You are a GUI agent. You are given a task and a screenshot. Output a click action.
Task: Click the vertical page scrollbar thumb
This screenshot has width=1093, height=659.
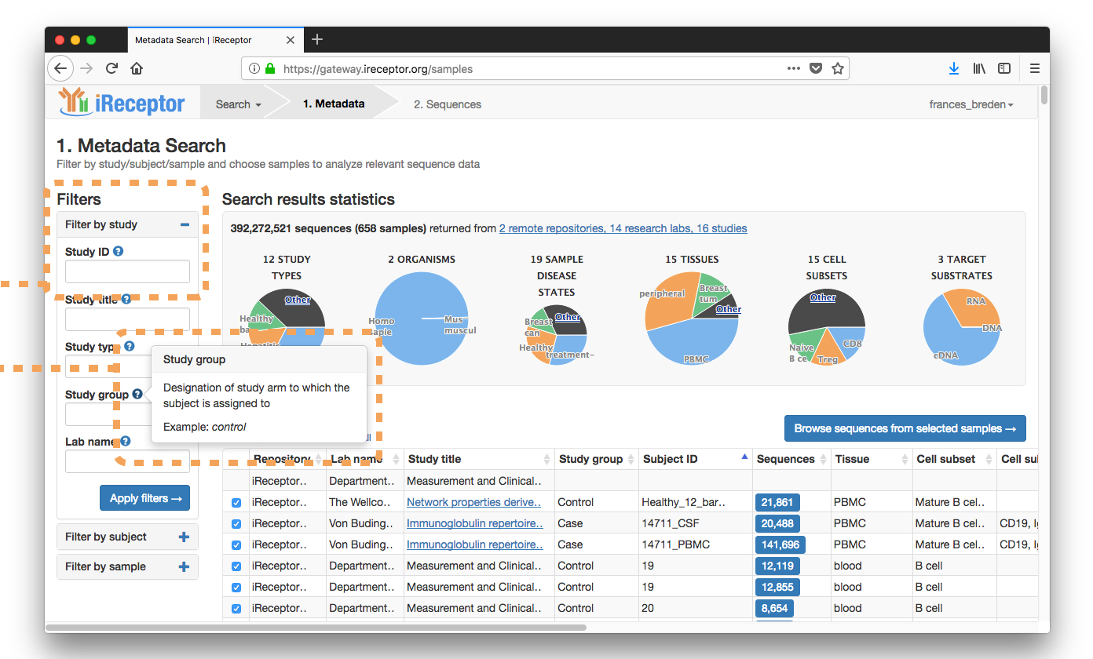1044,95
